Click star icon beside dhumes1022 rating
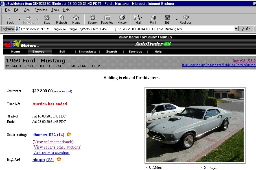Screen dimensions: 256x170 69,134
